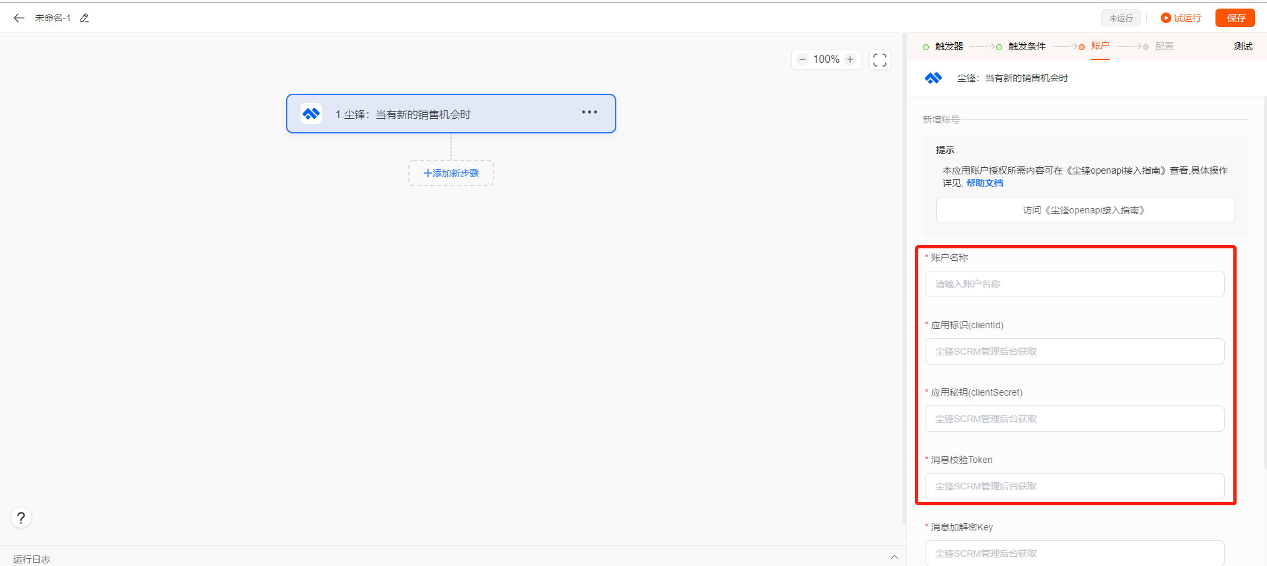
Task: Open the three-dots menu on step 1
Action: click(x=589, y=112)
